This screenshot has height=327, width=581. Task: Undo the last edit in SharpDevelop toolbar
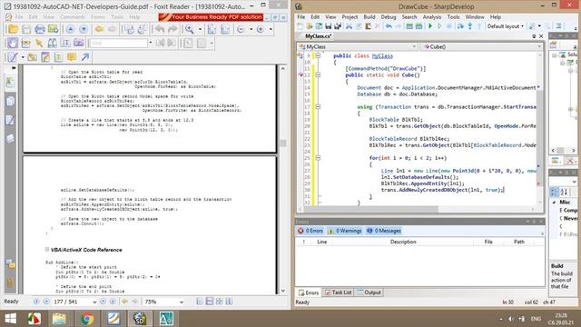click(x=389, y=26)
